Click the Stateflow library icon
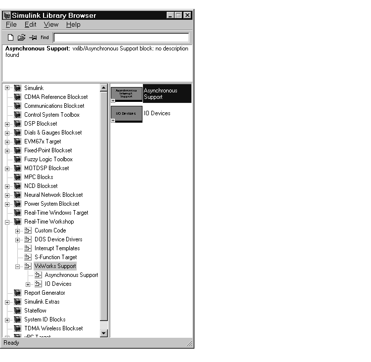The width and height of the screenshot is (371, 362). tap(17, 311)
